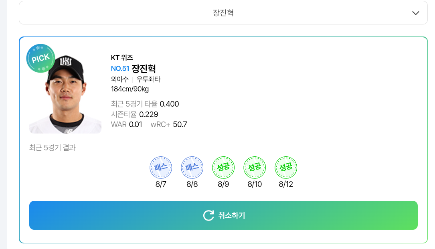The image size is (435, 249).
Task: Click the KT cap logo on player photo
Action: (x=66, y=61)
